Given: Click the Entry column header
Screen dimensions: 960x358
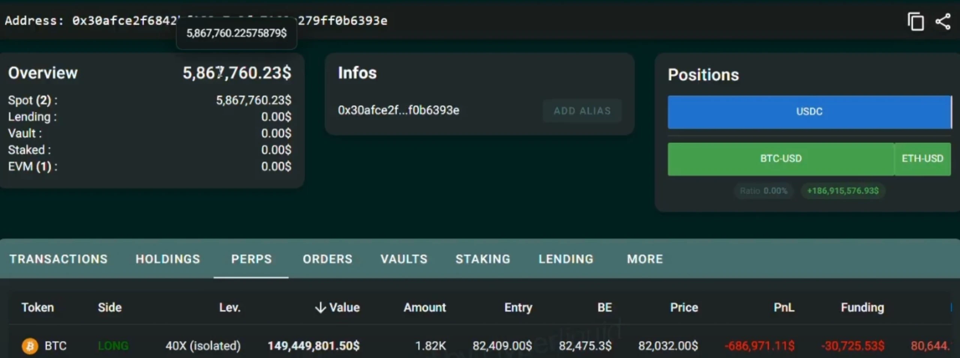Looking at the screenshot, I should point(518,307).
